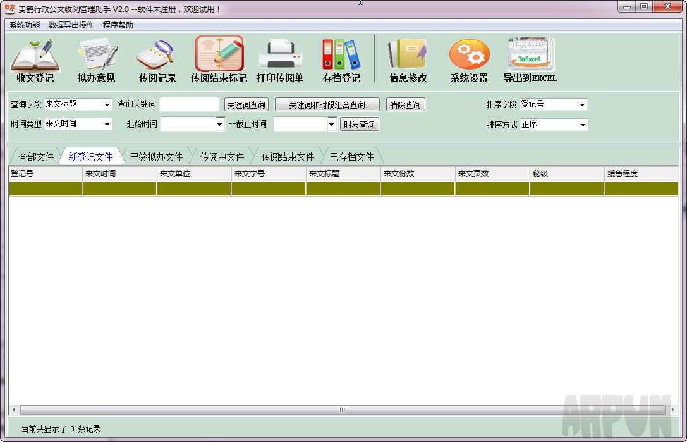Click the horizontal scrollbar at bottom
The height and width of the screenshot is (442, 687).
click(341, 410)
